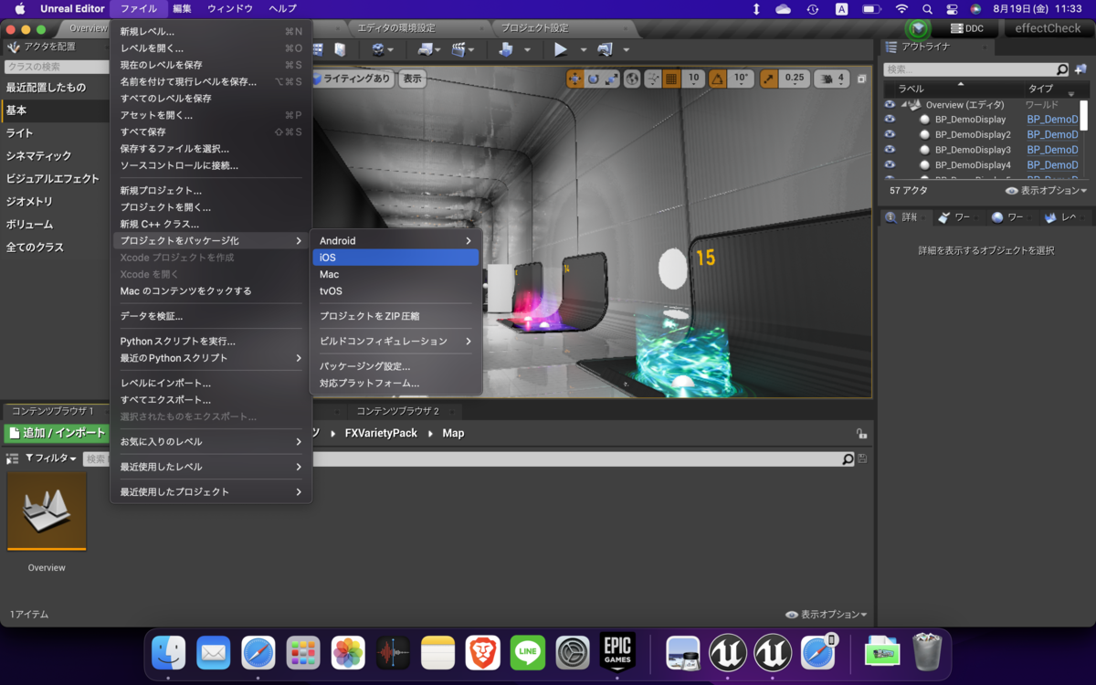The height and width of the screenshot is (685, 1096).
Task: Expand ビルドコンフィギュレーション submenu
Action: coord(395,341)
